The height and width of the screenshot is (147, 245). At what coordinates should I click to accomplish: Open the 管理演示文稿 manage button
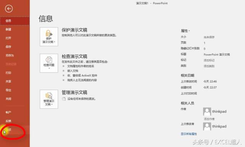click(x=49, y=99)
